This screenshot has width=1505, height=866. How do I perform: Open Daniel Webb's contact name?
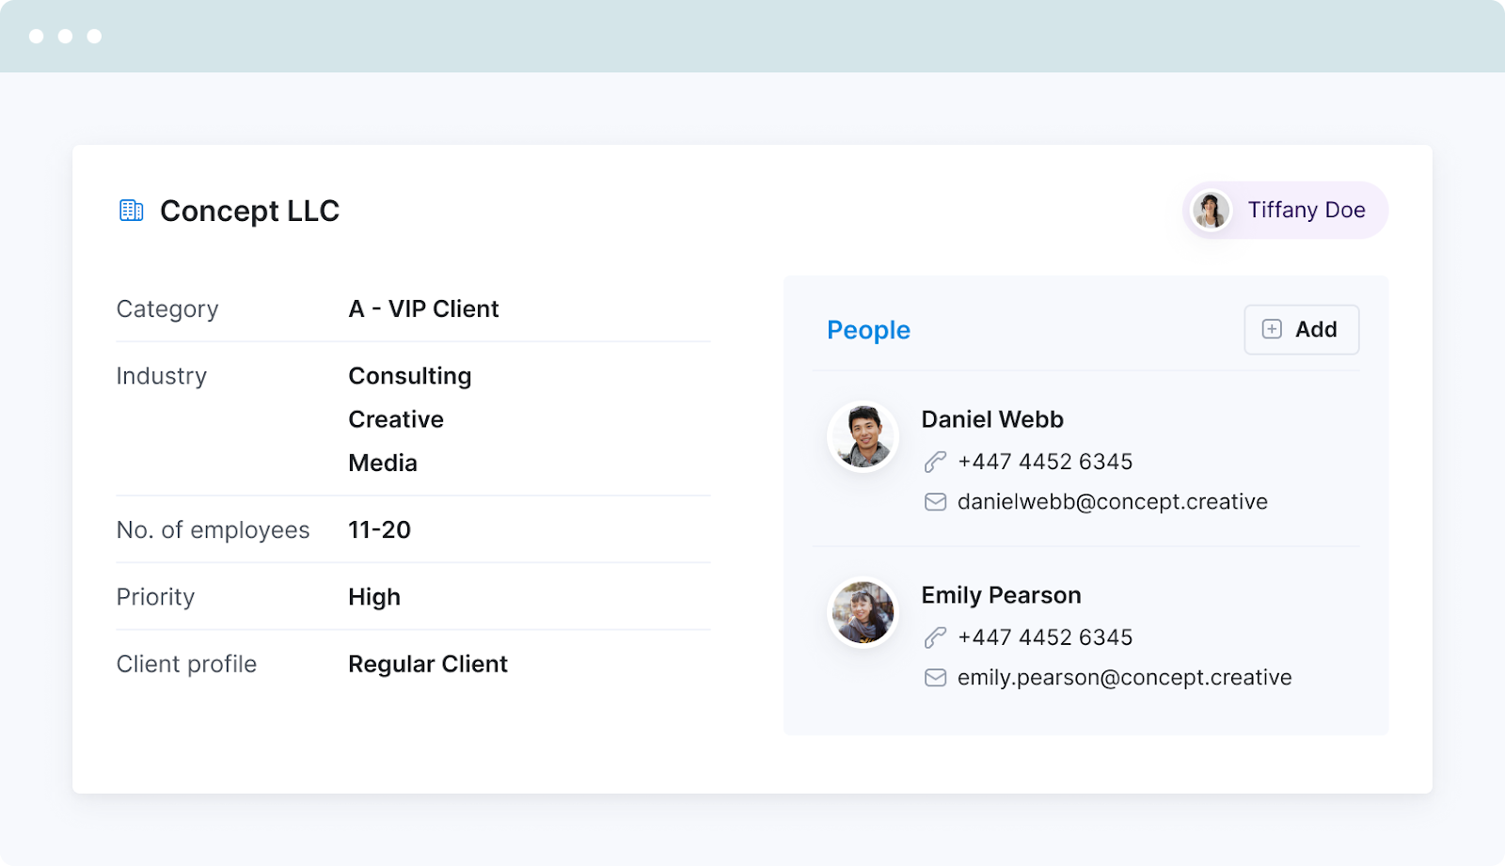click(992, 419)
